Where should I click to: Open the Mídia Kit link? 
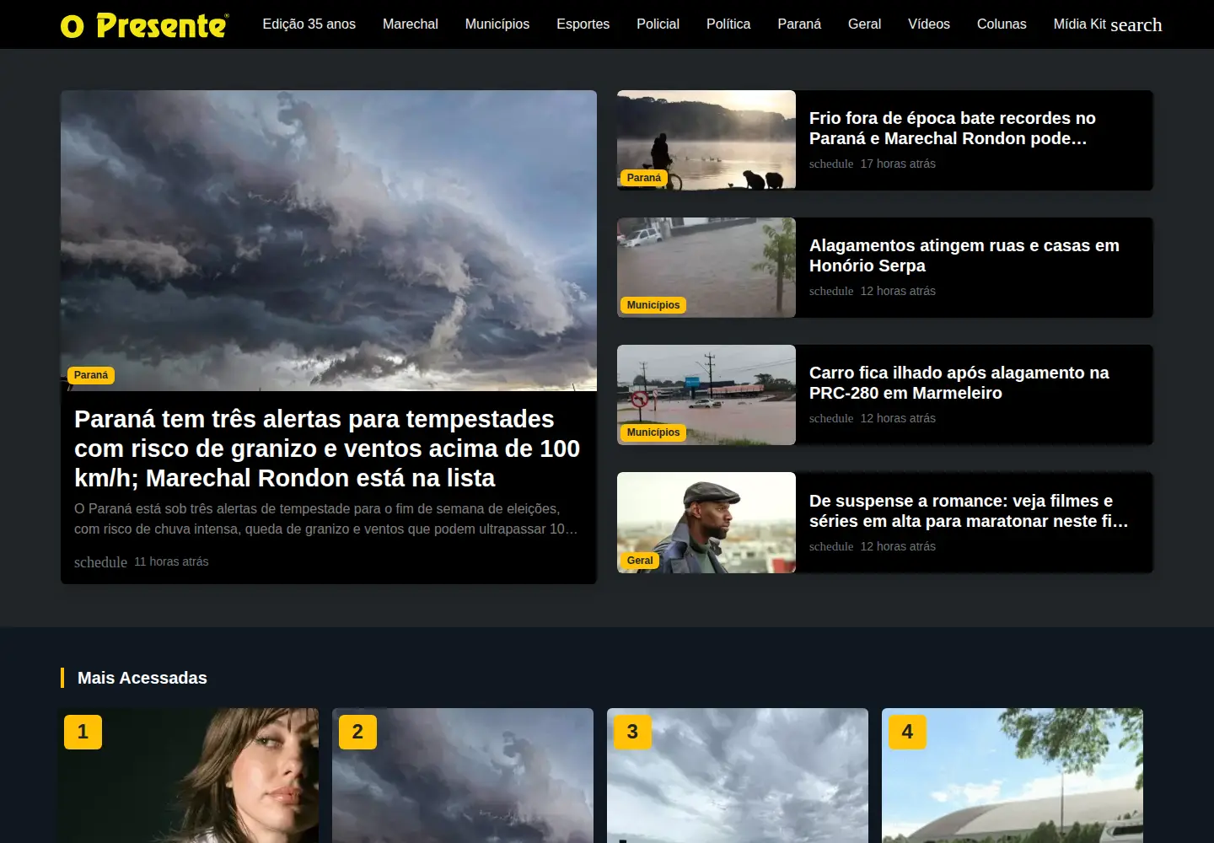click(1079, 24)
